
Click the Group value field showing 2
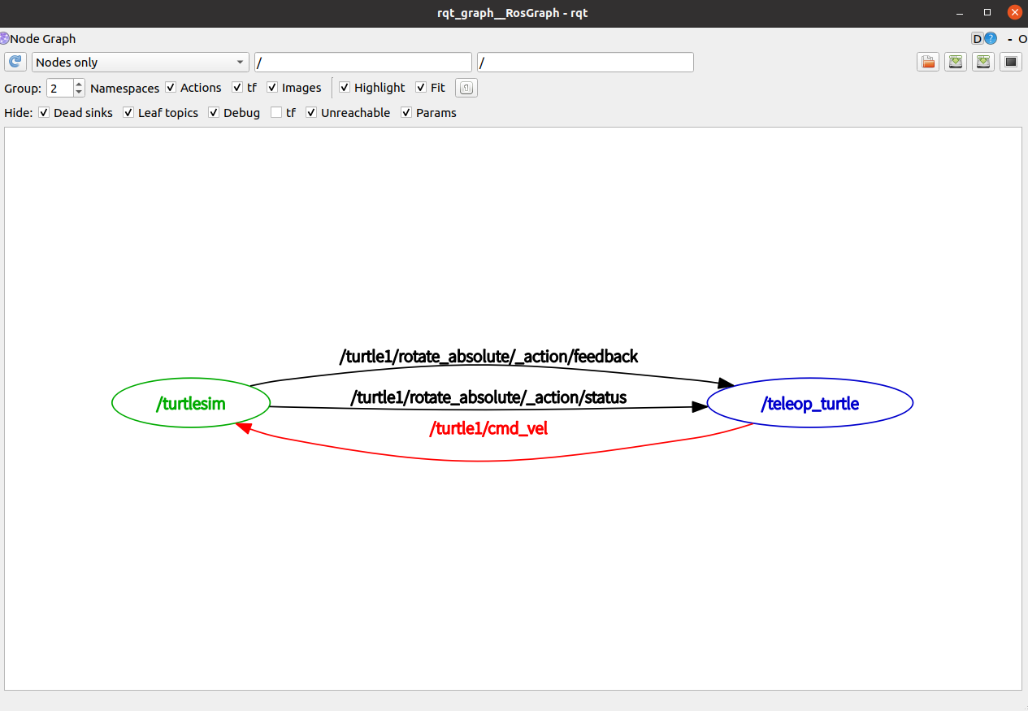coord(59,88)
